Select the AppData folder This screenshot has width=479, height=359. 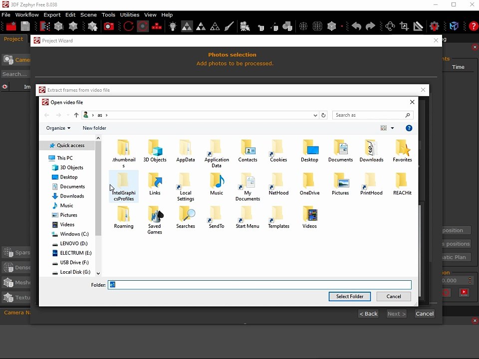186,151
